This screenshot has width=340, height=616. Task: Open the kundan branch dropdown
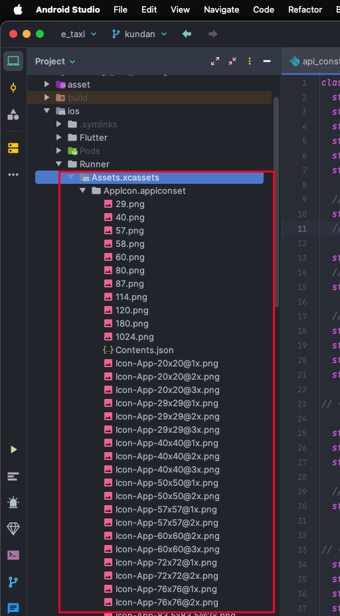[139, 34]
